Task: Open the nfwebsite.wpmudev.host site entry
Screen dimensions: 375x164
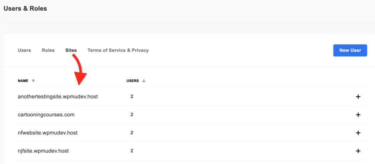Action: click(x=47, y=133)
